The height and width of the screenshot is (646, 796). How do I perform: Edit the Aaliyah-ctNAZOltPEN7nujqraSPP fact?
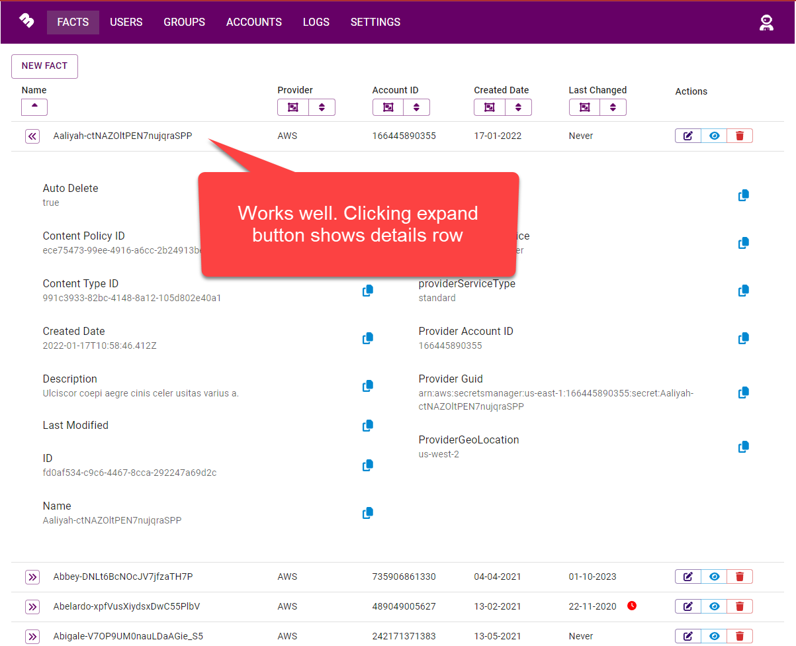[688, 136]
